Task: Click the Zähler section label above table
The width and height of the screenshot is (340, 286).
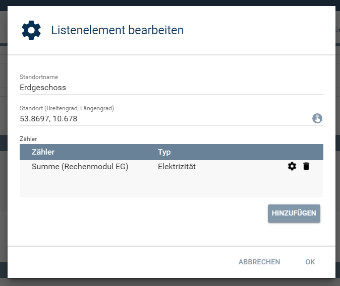Action: click(28, 138)
